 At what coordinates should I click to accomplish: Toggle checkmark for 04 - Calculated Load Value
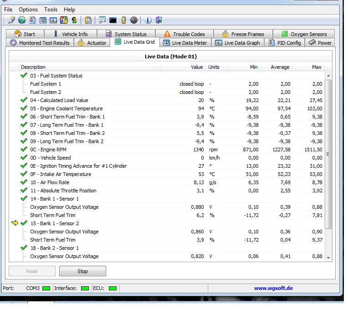[x=24, y=100]
